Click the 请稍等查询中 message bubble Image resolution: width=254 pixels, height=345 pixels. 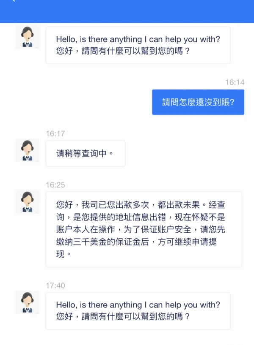click(x=85, y=153)
